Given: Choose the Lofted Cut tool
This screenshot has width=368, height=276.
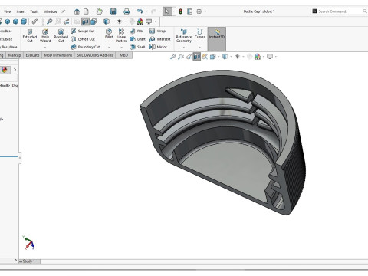Looking at the screenshot, I should click(83, 39).
